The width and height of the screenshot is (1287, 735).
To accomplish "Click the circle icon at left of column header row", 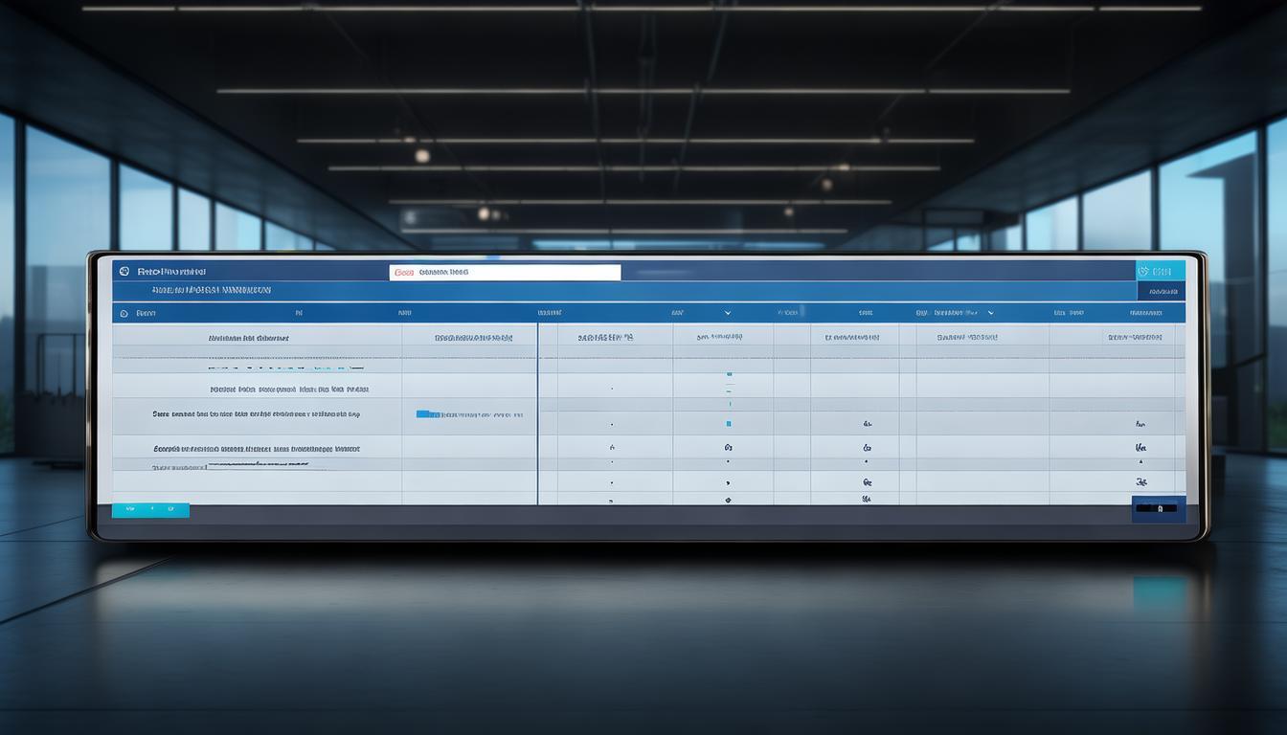I will (124, 313).
